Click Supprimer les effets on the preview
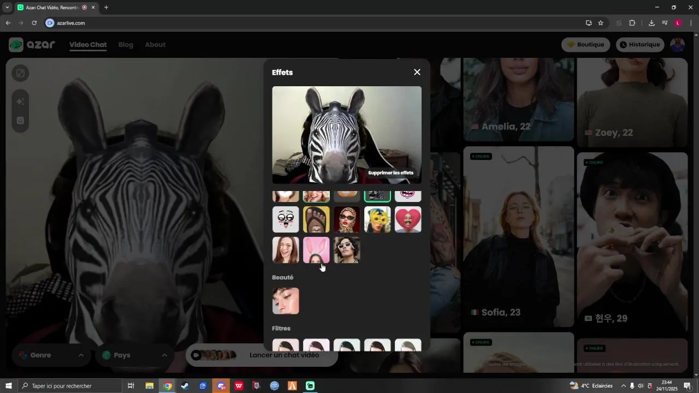Viewport: 699px width, 393px height. pyautogui.click(x=390, y=172)
